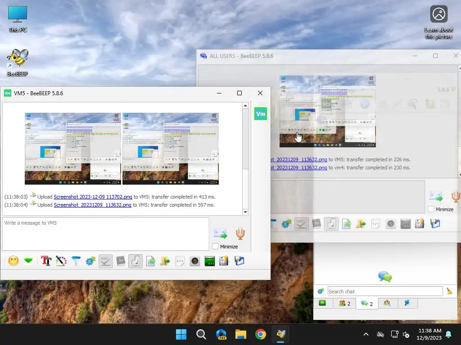Click the code snippet icon in VM5 toolbar
461x345 pixels.
tap(180, 261)
